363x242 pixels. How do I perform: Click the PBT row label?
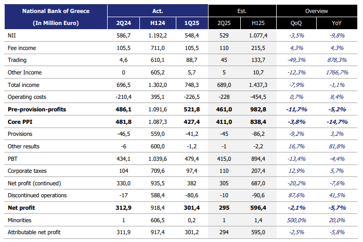point(12,159)
